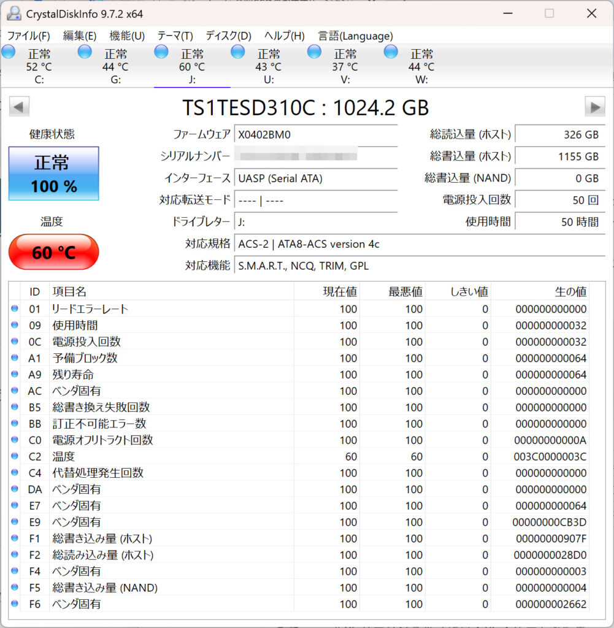
Task: Click the 正常 100% health status box
Action: pos(53,174)
